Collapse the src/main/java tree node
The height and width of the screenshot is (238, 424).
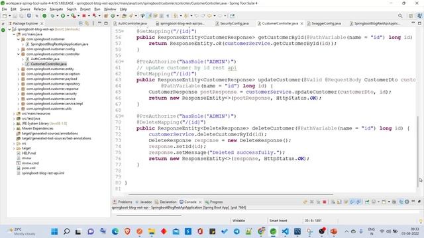click(14, 34)
